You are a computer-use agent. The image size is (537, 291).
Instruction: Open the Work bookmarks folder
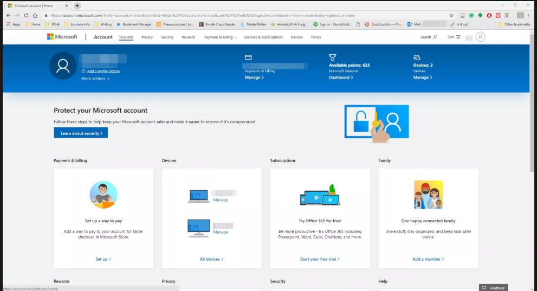(53, 24)
